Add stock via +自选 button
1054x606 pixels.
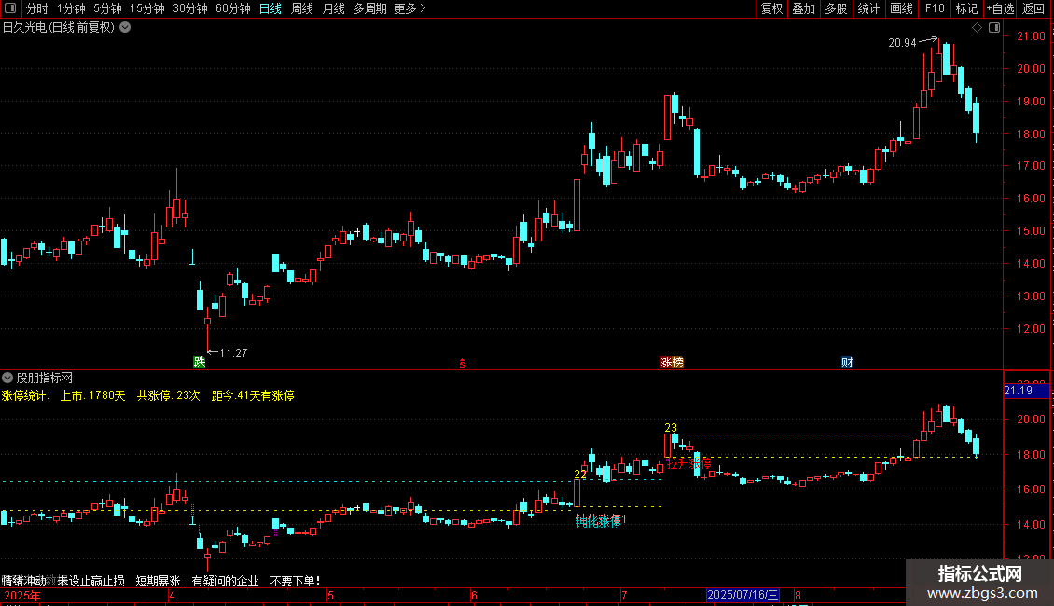pos(1000,8)
